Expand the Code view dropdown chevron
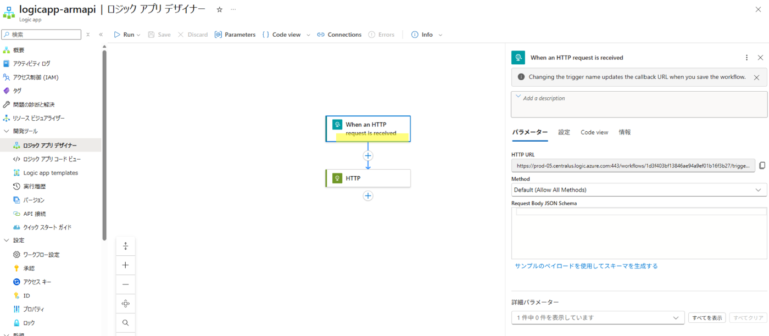769x336 pixels. (x=308, y=35)
